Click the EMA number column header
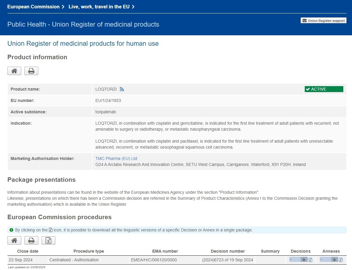Image resolution: width=352 pixels, height=270 pixels. [165, 251]
